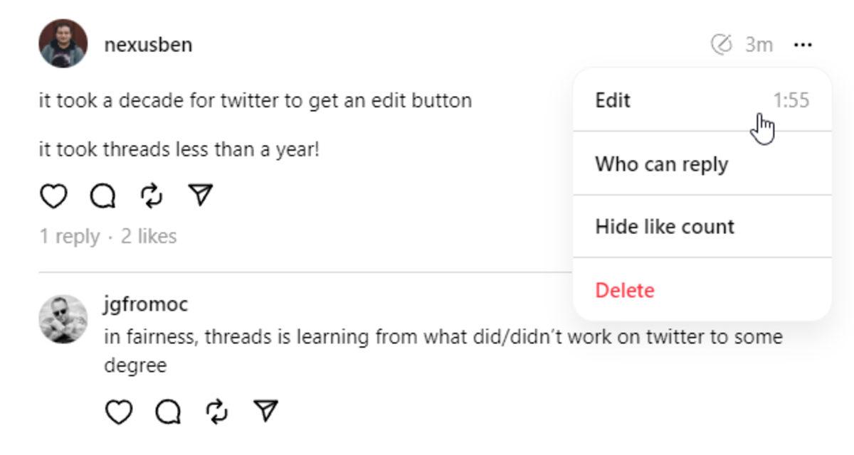Screen dimensions: 854x455
Task: View who liked via 2 likes
Action: pos(149,236)
